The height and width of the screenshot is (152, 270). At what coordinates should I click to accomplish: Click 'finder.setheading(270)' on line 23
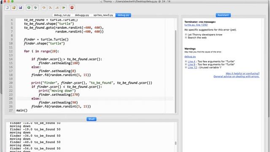59,95
